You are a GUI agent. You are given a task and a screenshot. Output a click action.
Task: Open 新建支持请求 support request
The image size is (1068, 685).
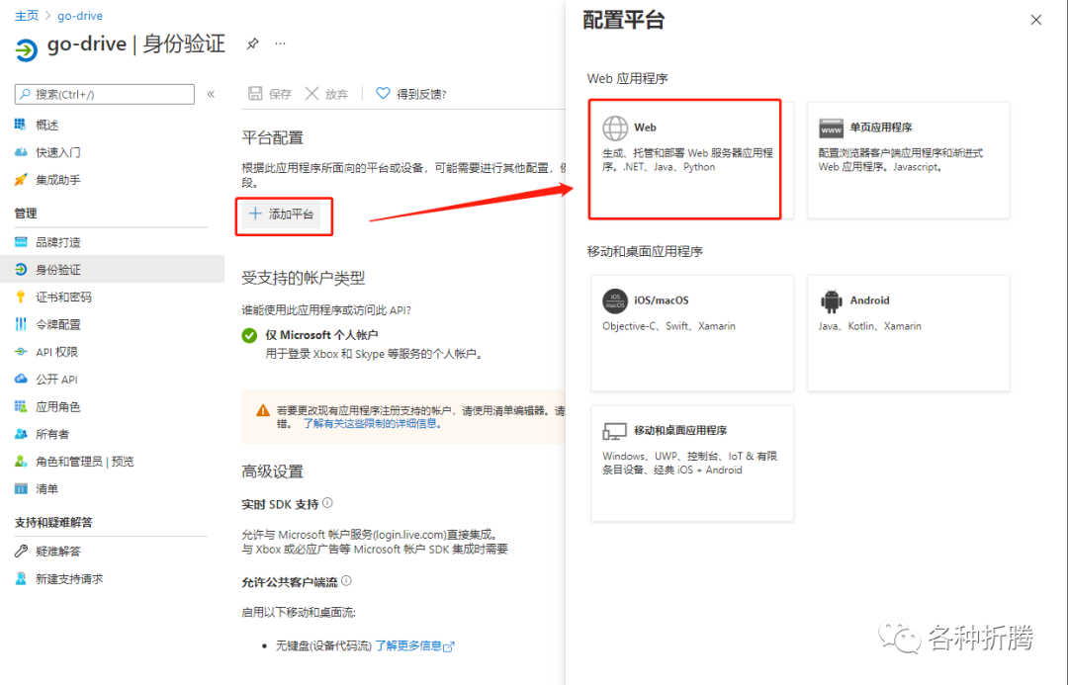pyautogui.click(x=69, y=579)
